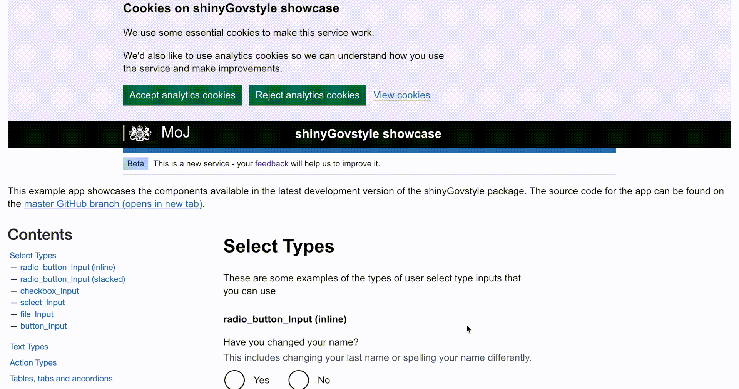The image size is (739, 389).
Task: Open master GitHub branch link
Action: [x=113, y=204]
